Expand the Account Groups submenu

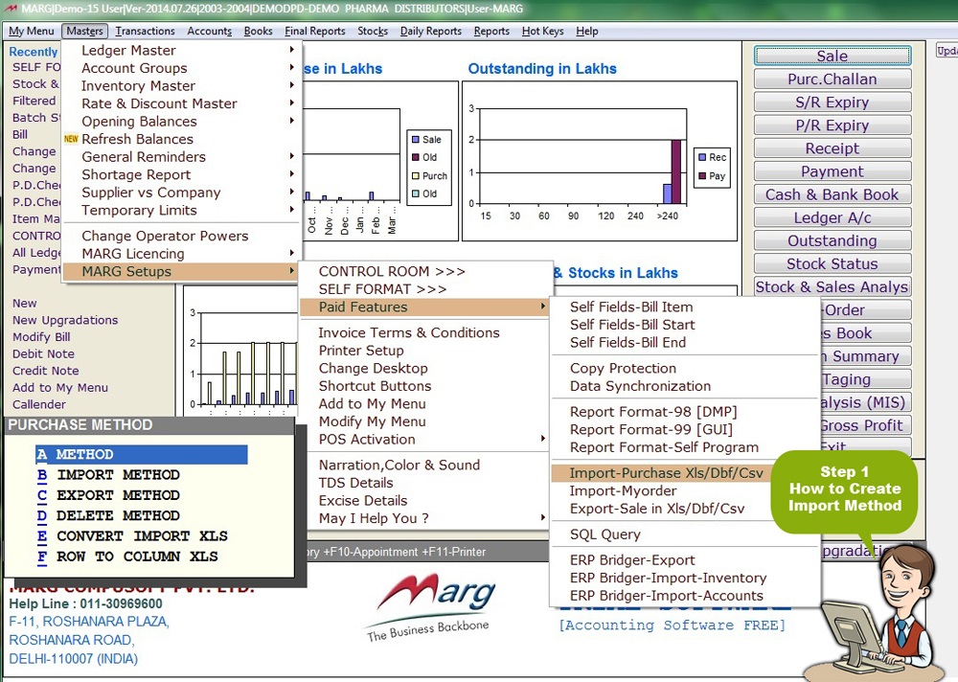point(181,68)
